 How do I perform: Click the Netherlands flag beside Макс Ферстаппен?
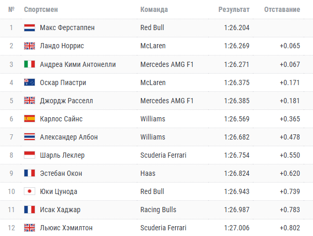[30, 28]
